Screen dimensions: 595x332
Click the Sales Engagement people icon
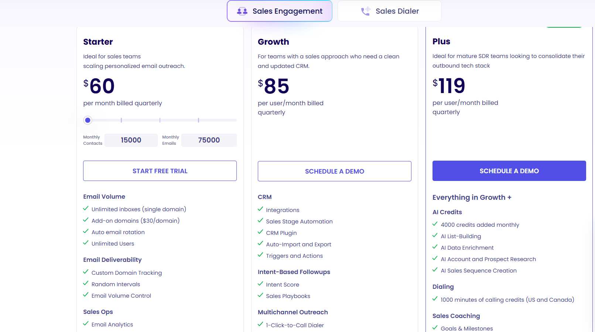[x=242, y=11]
